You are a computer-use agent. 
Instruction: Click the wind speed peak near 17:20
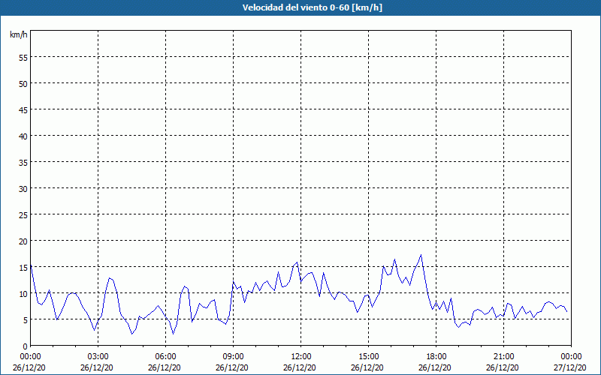[x=421, y=254]
